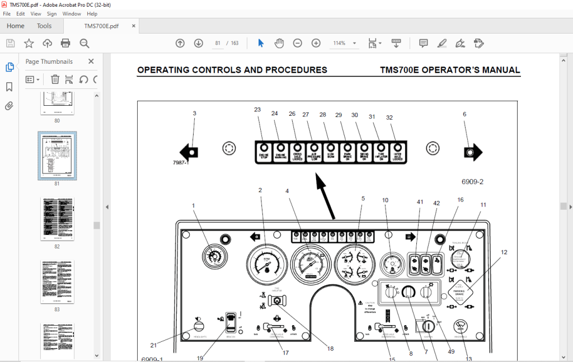Switch to the Tools tab
This screenshot has width=573, height=362.
(x=44, y=26)
